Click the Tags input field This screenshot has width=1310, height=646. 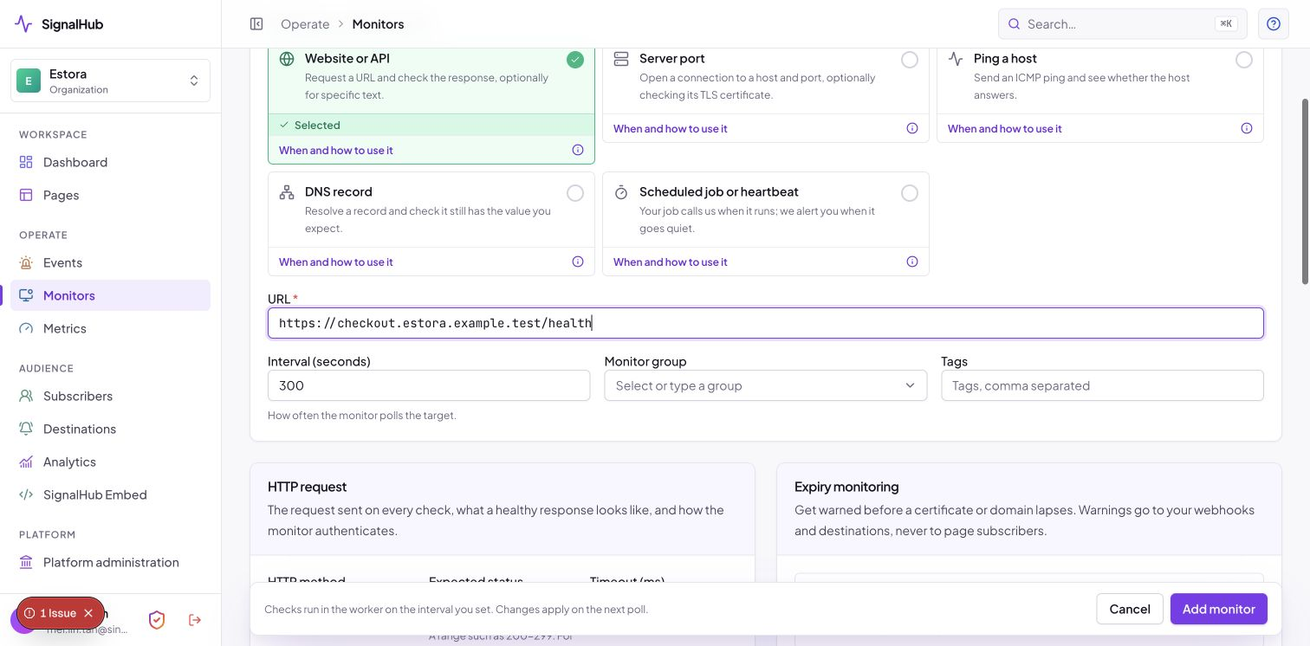coord(1102,385)
